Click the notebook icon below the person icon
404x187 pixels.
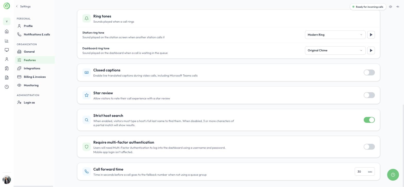(x=7, y=68)
